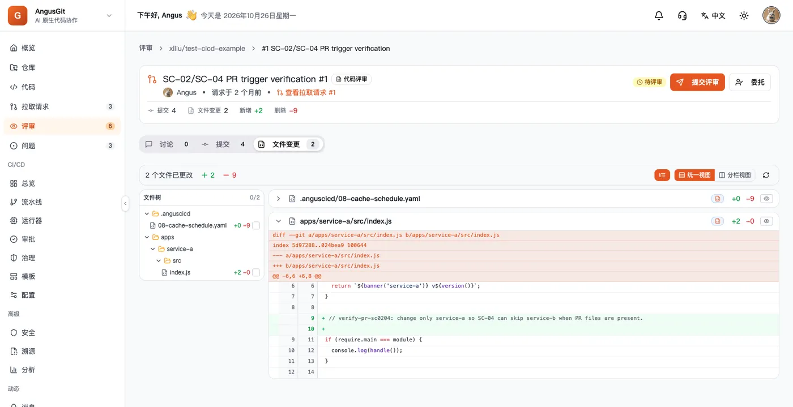Click the 待评审 status badge
This screenshot has width=793, height=407.
point(649,82)
